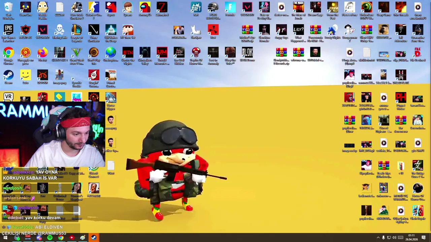The image size is (431, 242).
Task: Open the Steam desktop shortcut
Action: click(x=8, y=77)
